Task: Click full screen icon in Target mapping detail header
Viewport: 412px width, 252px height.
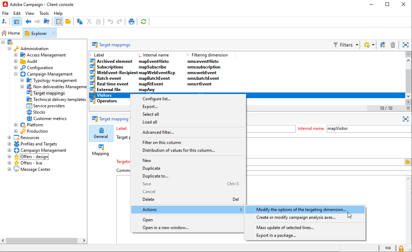Action: pyautogui.click(x=406, y=119)
